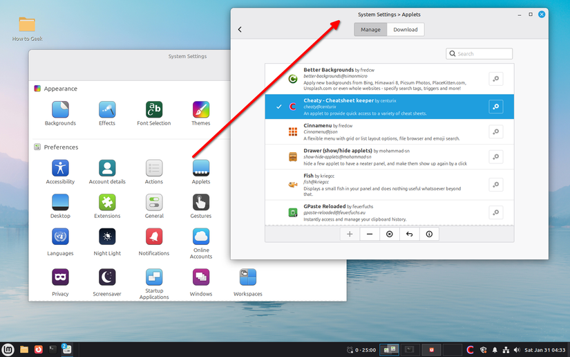Image resolution: width=570 pixels, height=357 pixels.
Task: Open Online Accounts settings
Action: (201, 237)
